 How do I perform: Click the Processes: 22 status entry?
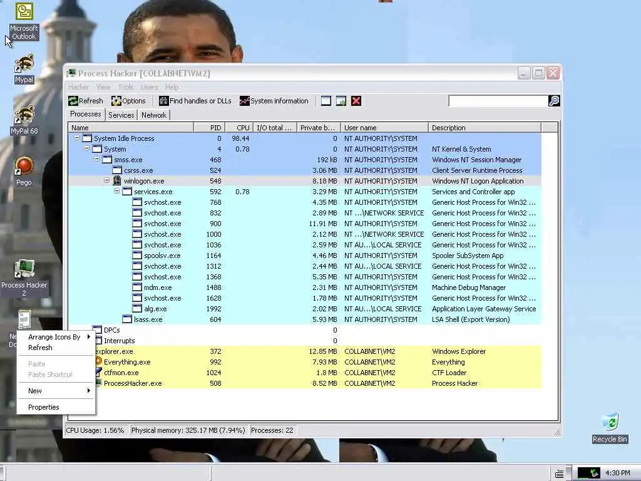coord(272,430)
